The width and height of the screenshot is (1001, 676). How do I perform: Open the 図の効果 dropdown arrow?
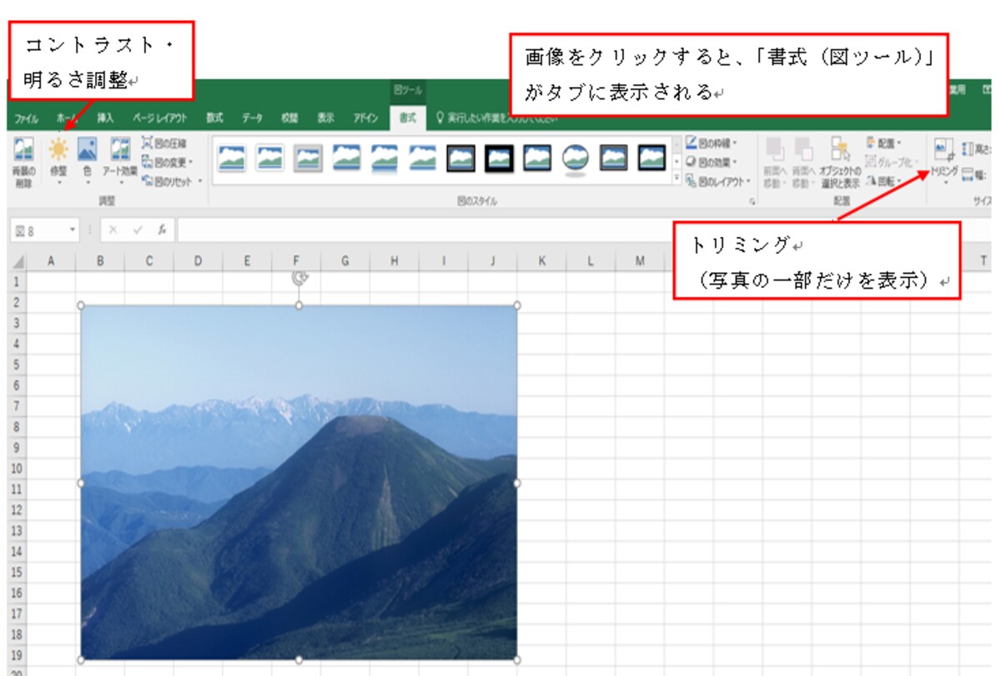coord(735,161)
